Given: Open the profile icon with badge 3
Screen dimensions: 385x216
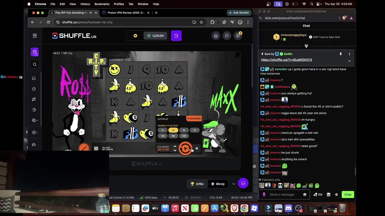Looking at the screenshot, I should point(238,36).
